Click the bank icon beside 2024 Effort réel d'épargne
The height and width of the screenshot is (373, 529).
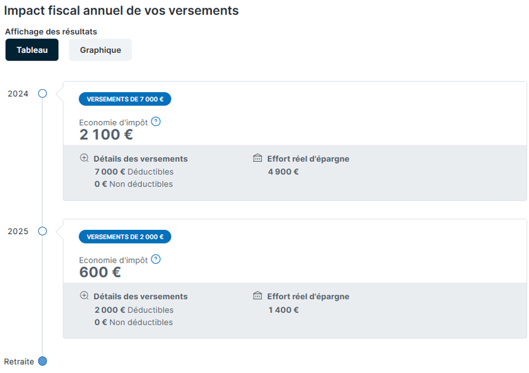tap(258, 157)
